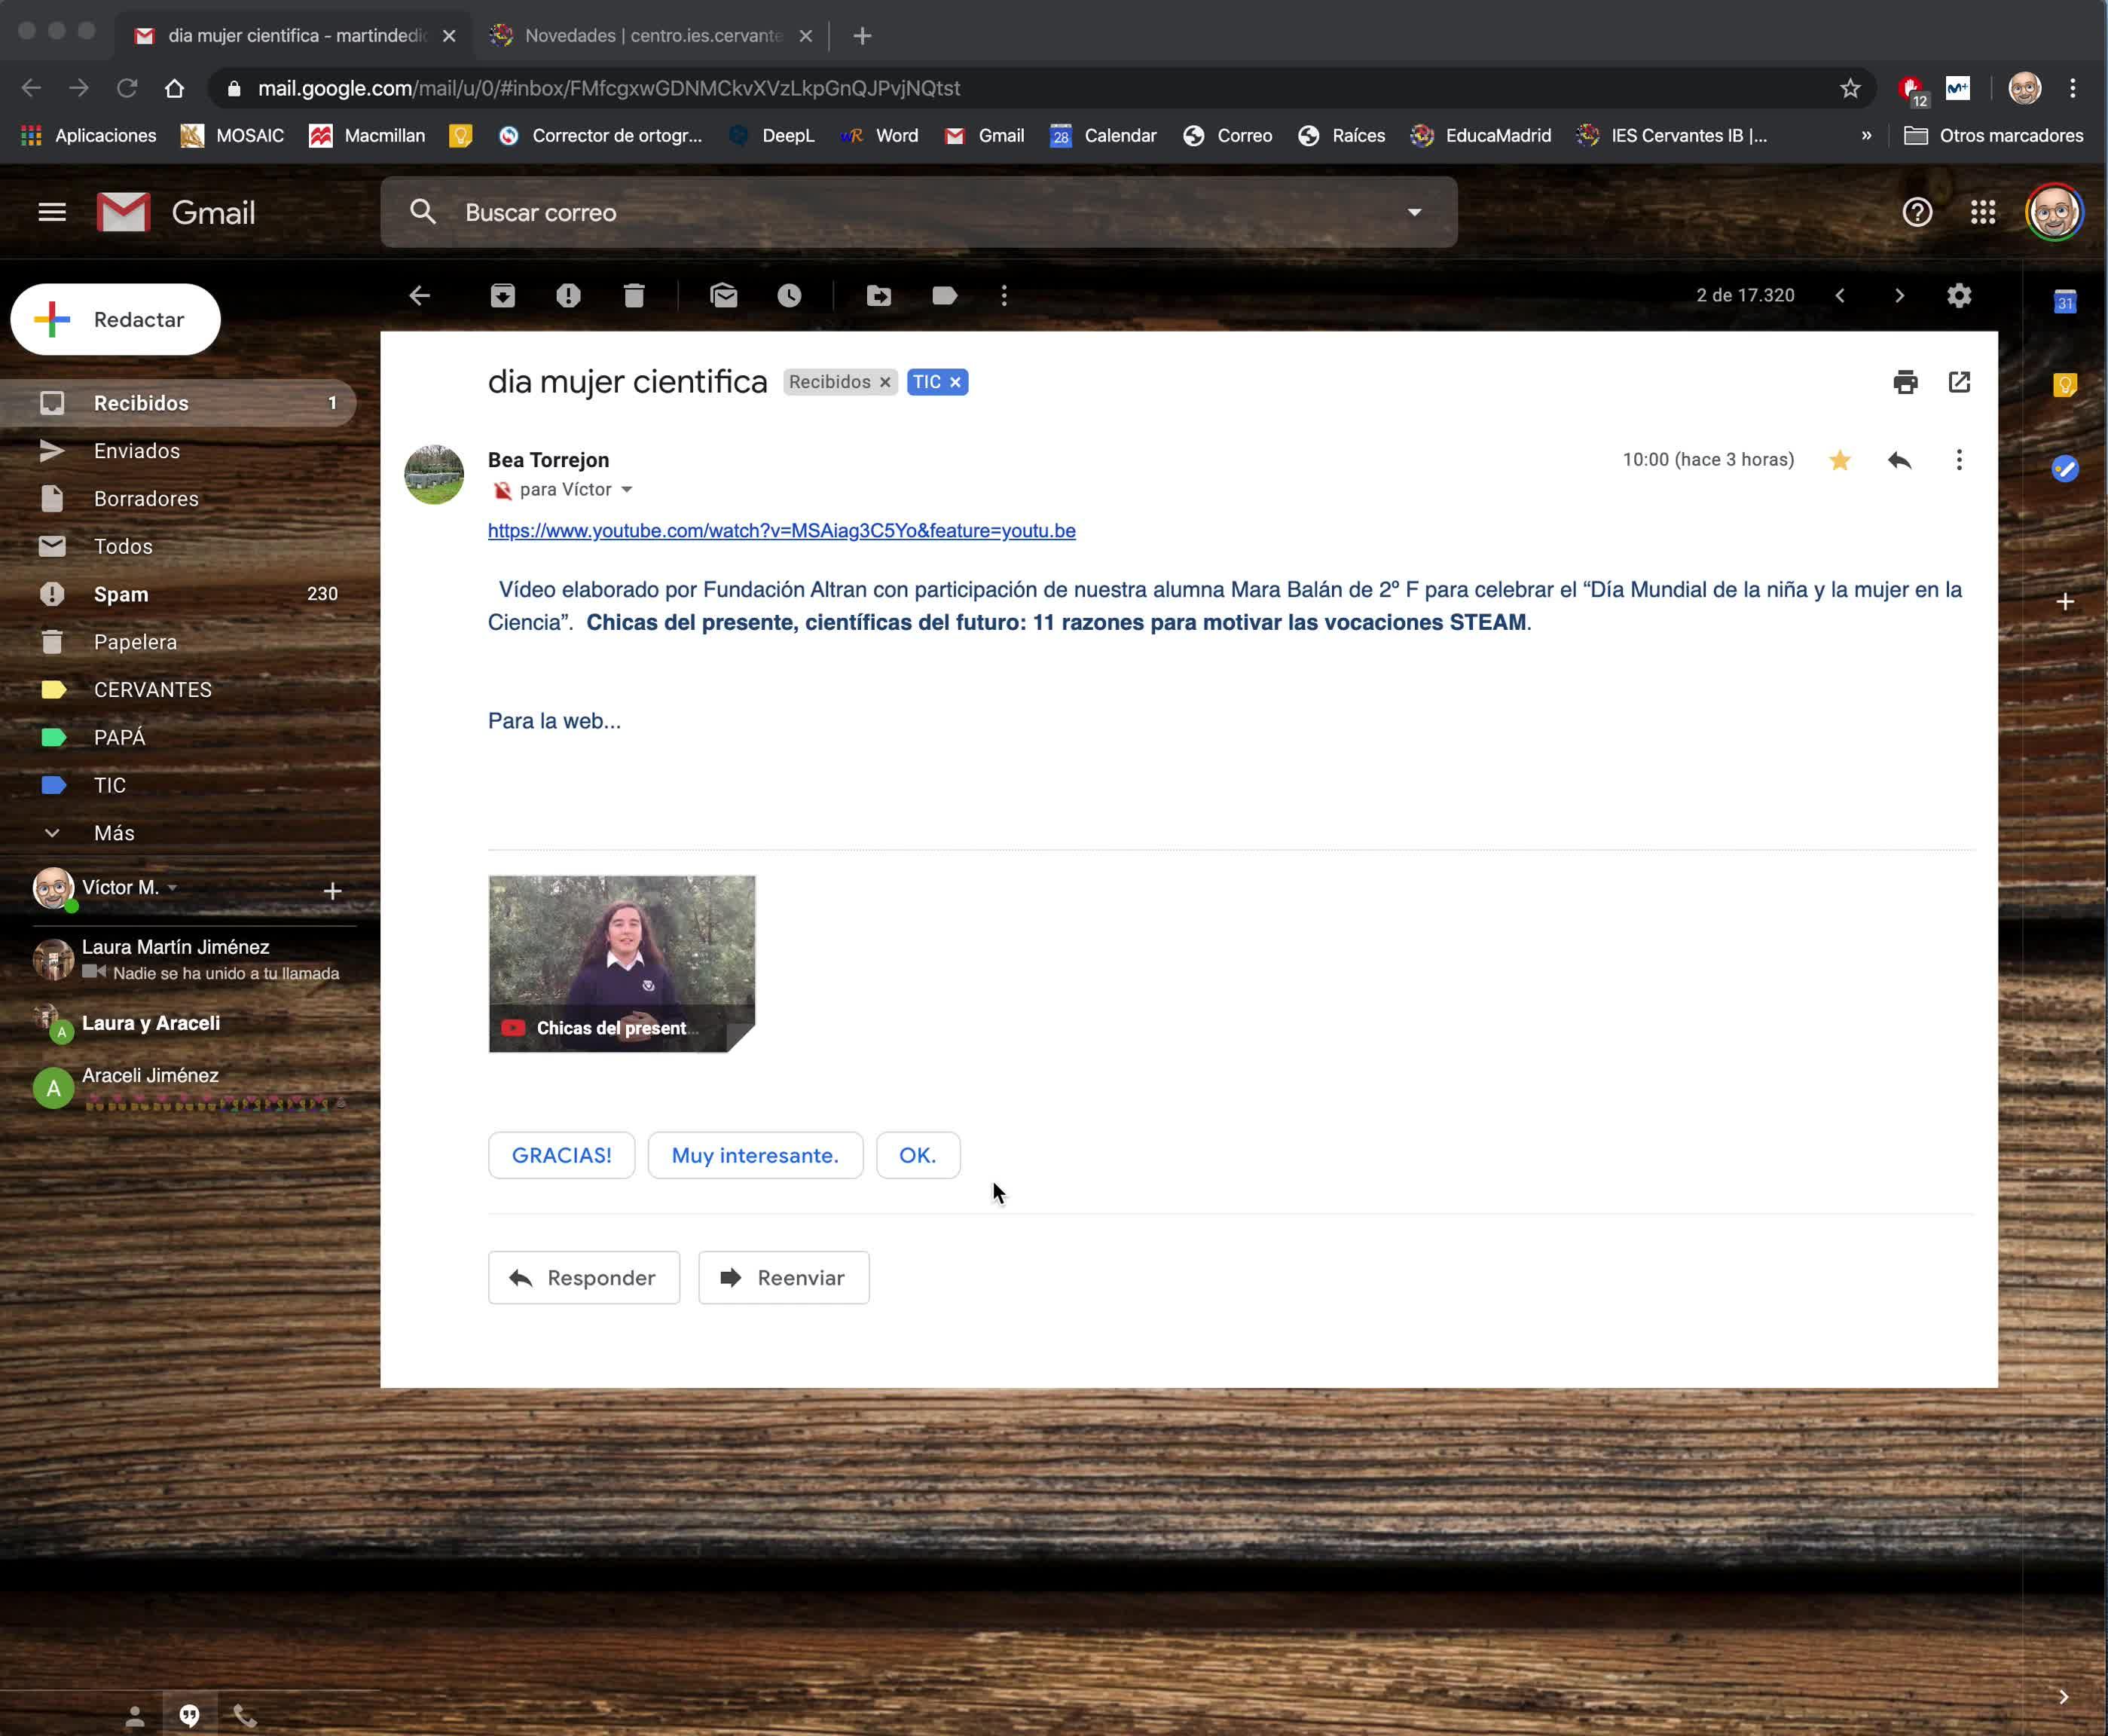2108x1736 pixels.
Task: Open the YouTube link in the email
Action: coord(781,531)
